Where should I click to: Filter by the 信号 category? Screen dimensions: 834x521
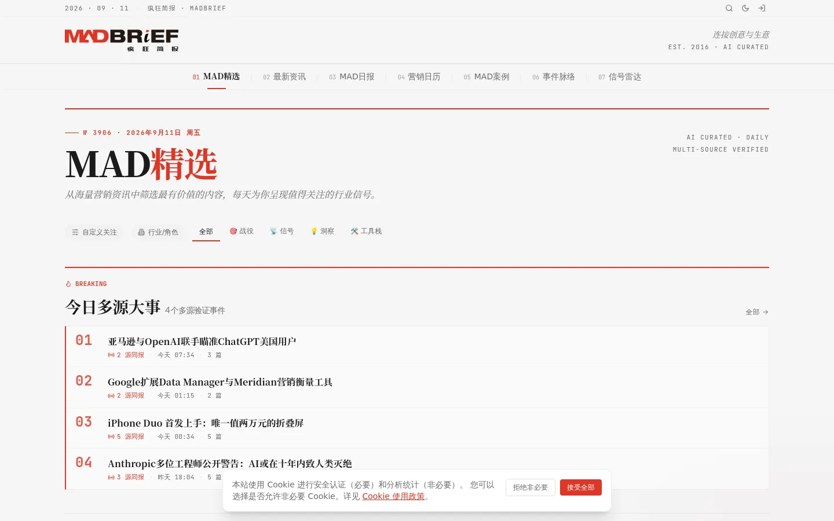coord(282,231)
